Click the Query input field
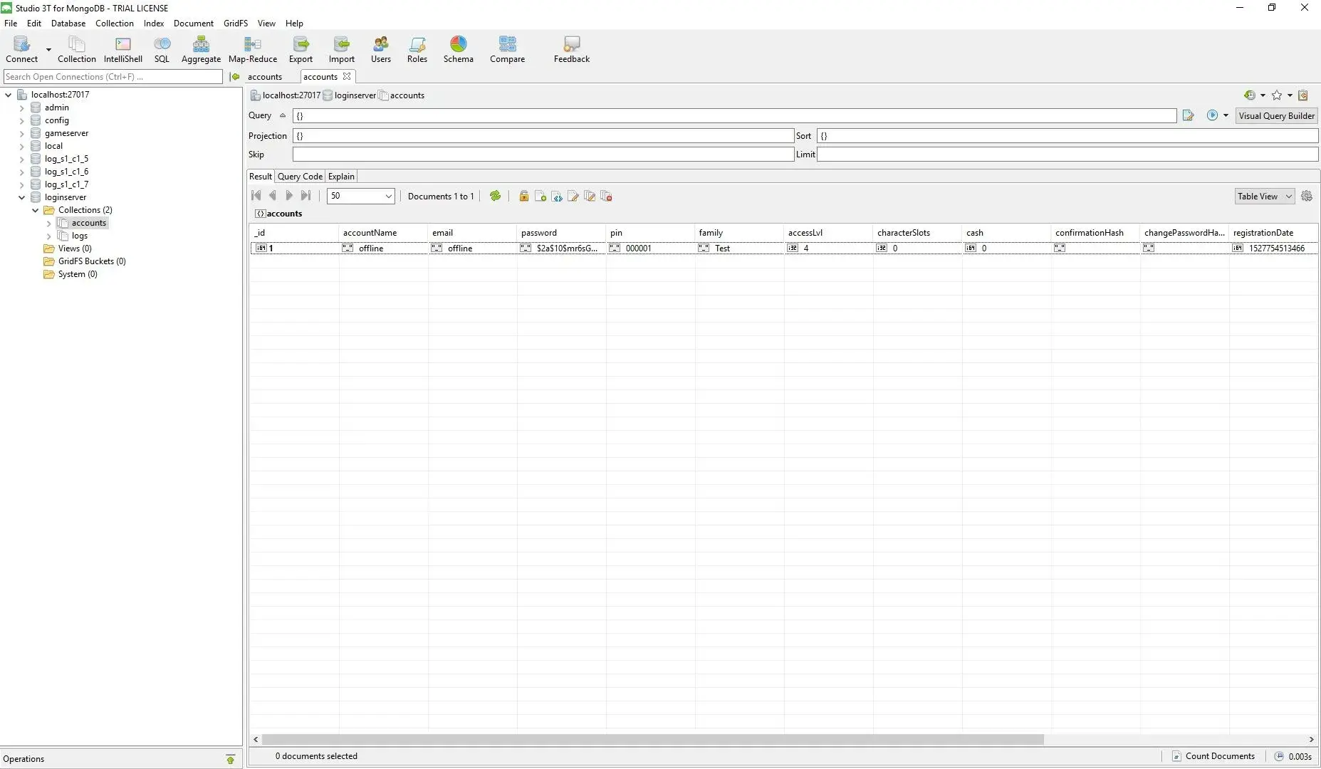The image size is (1321, 769). (x=734, y=115)
